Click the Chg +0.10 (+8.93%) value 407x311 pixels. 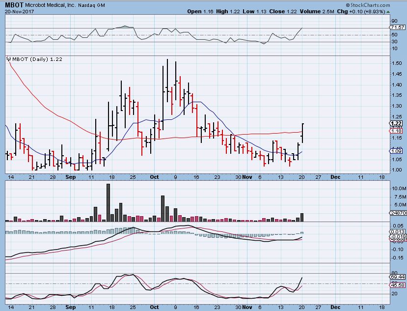[x=361, y=11]
